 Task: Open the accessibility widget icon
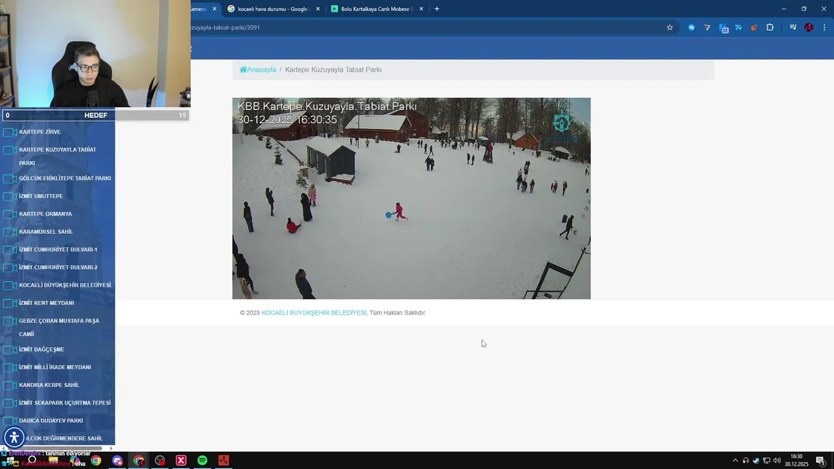pyautogui.click(x=14, y=438)
